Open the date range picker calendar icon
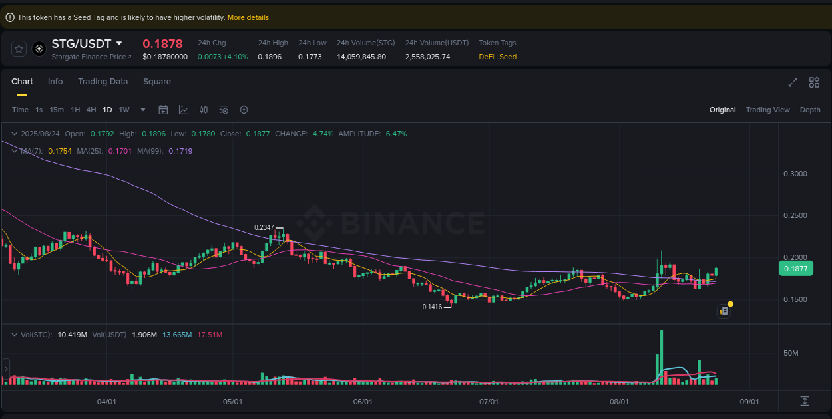This screenshot has width=832, height=419. tap(163, 110)
